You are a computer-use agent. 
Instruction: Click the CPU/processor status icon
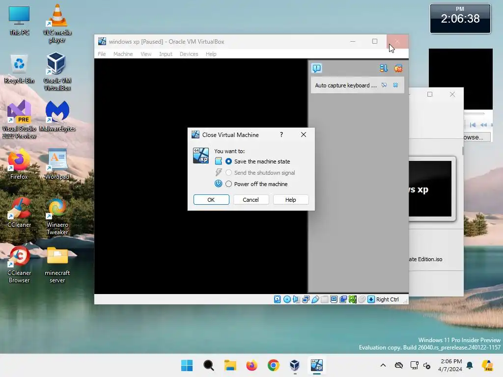pos(353,299)
